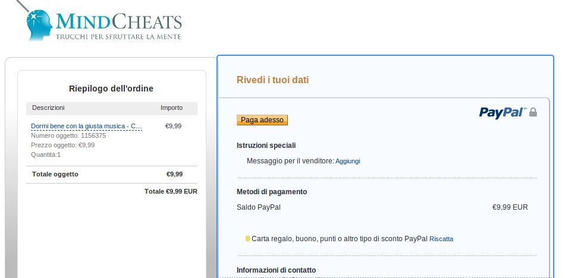Viewport: 565px width, 278px height.
Task: Click the Importo column header
Action: pyautogui.click(x=171, y=108)
